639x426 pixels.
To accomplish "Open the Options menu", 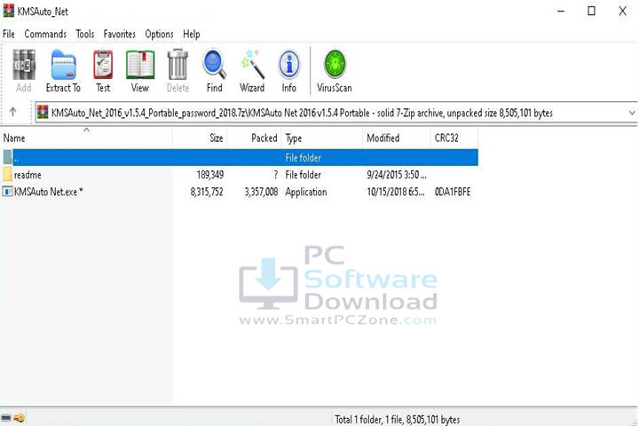I will click(x=159, y=34).
